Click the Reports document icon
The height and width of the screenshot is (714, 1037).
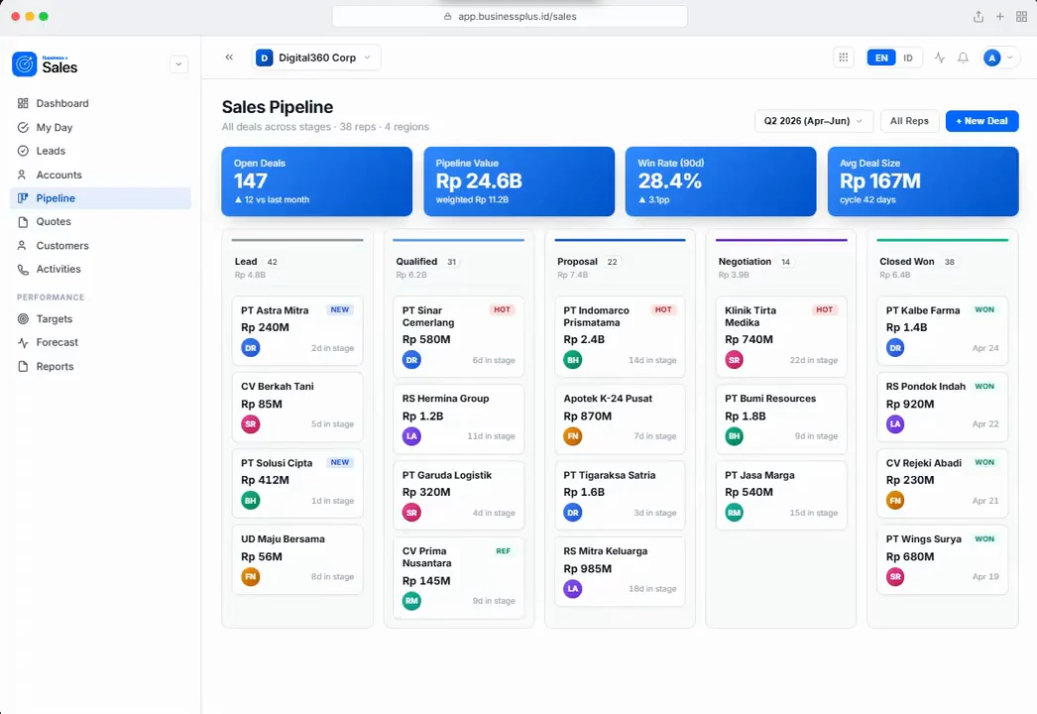coord(23,367)
